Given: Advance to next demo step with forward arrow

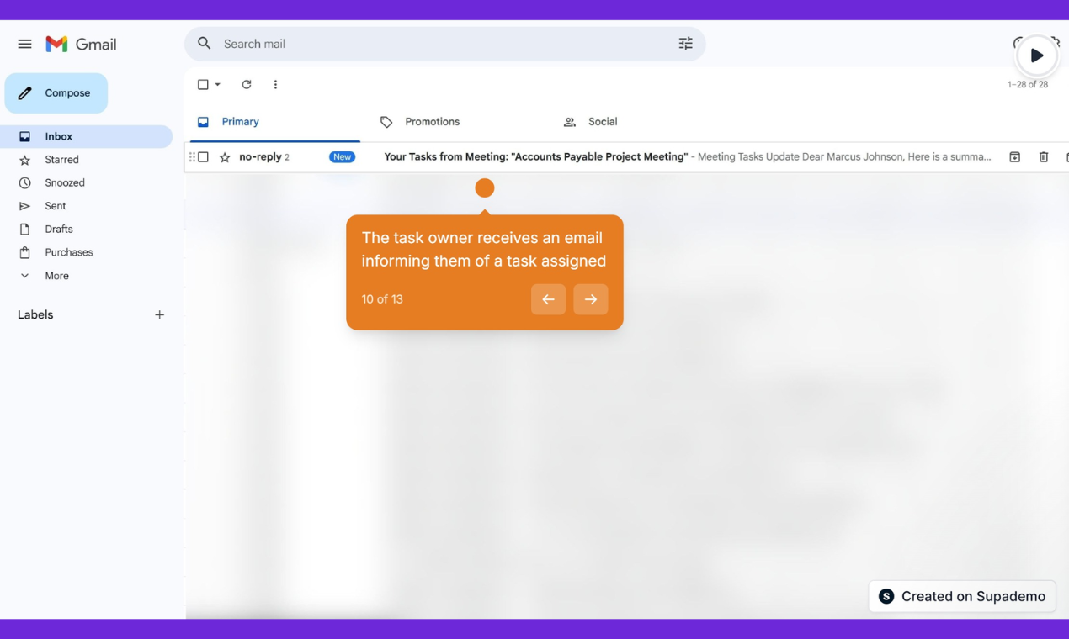Looking at the screenshot, I should 590,299.
